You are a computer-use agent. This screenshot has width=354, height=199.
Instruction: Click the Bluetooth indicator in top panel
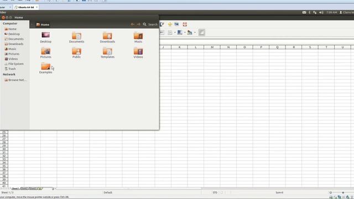point(310,12)
